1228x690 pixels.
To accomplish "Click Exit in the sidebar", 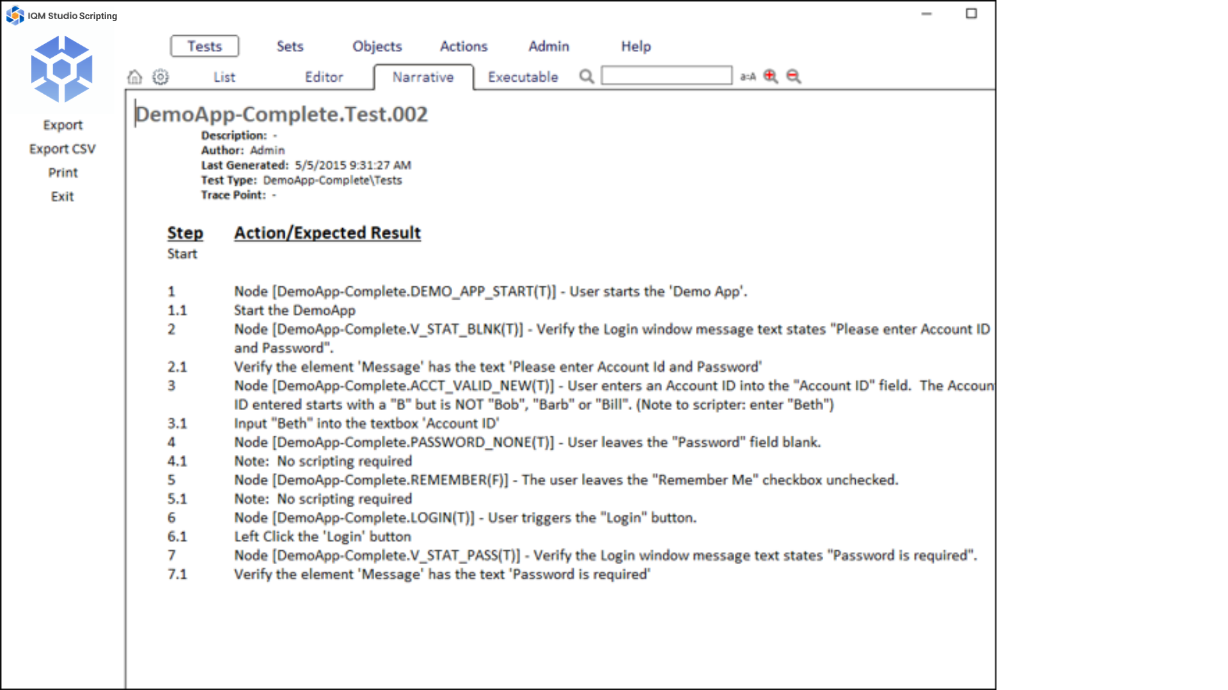I will pyautogui.click(x=62, y=197).
